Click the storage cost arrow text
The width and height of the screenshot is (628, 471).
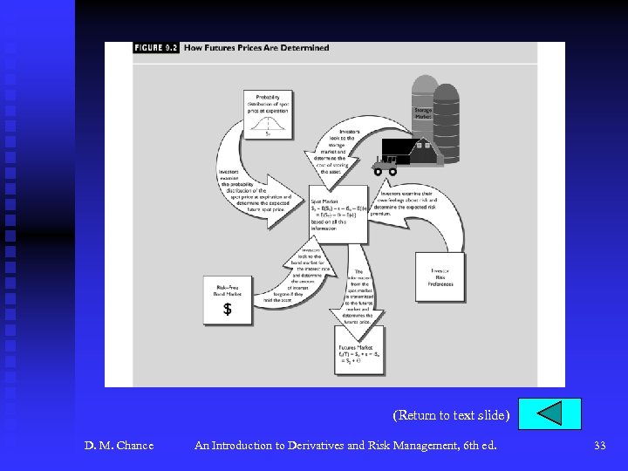click(x=335, y=152)
